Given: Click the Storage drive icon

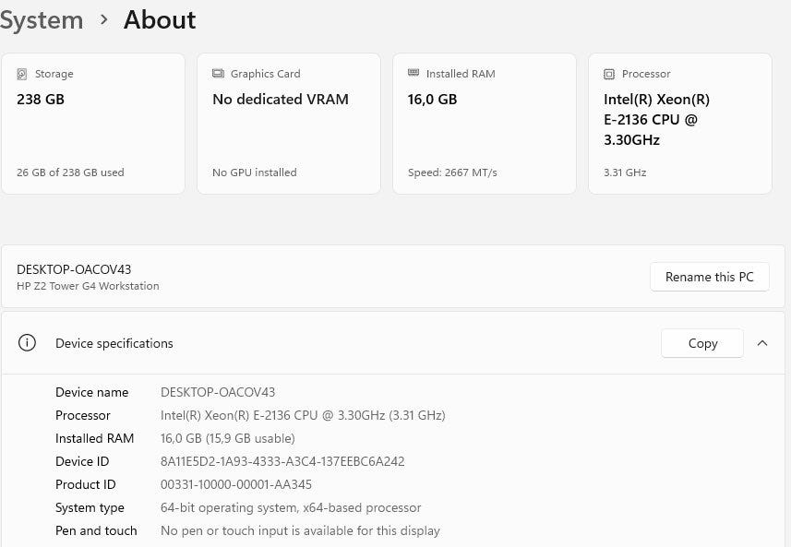Looking at the screenshot, I should tap(22, 74).
